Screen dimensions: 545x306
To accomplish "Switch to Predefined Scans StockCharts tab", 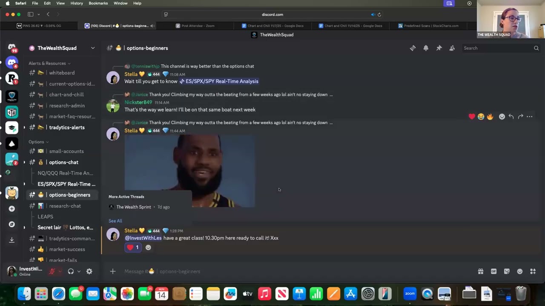I will [428, 25].
